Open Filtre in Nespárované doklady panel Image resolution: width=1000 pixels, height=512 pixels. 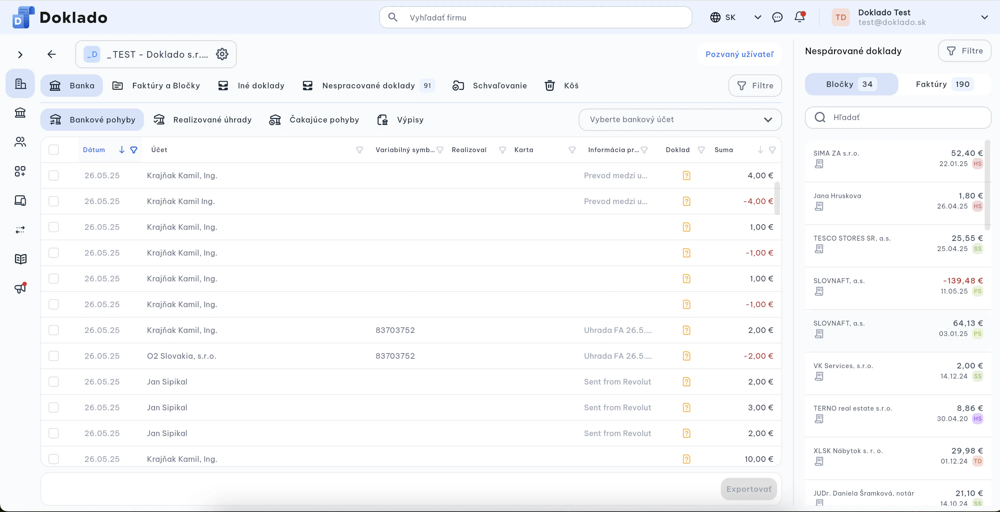965,51
